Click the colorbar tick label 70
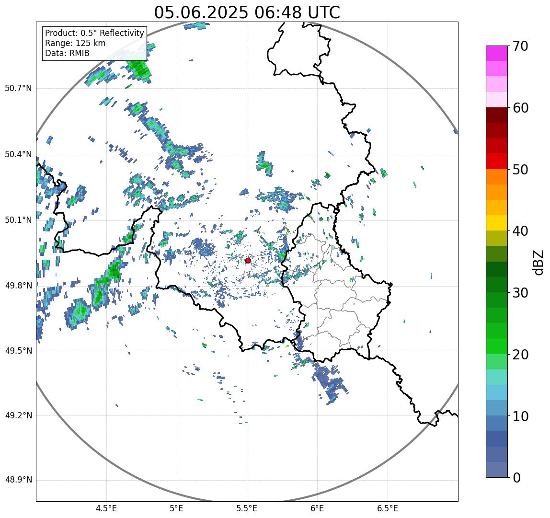Viewport: 550px width, 518px height. (520, 46)
